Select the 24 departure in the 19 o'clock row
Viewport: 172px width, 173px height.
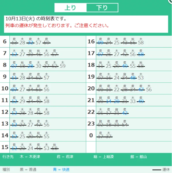tap(117, 78)
